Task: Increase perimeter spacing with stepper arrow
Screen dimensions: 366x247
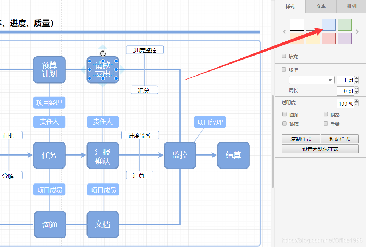Action: (x=357, y=89)
